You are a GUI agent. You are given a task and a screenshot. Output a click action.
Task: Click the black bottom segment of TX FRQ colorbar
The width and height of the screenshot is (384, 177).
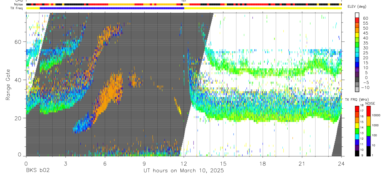(357, 153)
